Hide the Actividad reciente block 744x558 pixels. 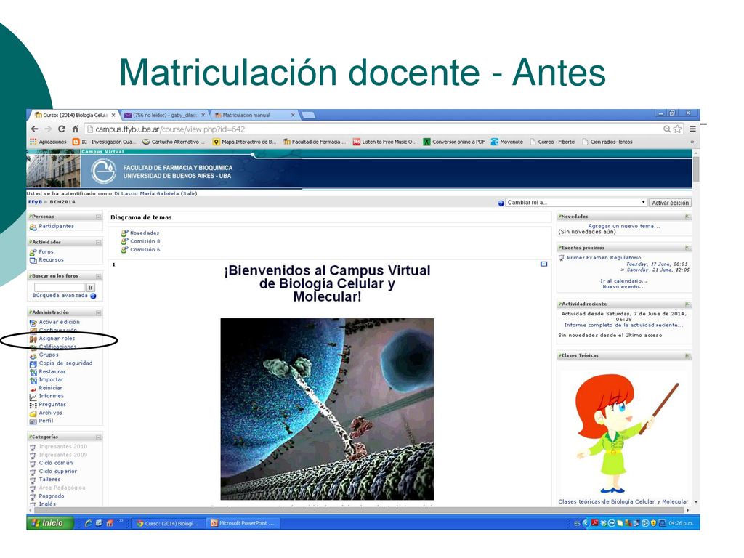[x=687, y=304]
